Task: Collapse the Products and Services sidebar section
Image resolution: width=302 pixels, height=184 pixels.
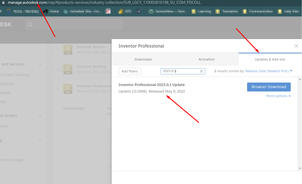Action: coord(40,64)
